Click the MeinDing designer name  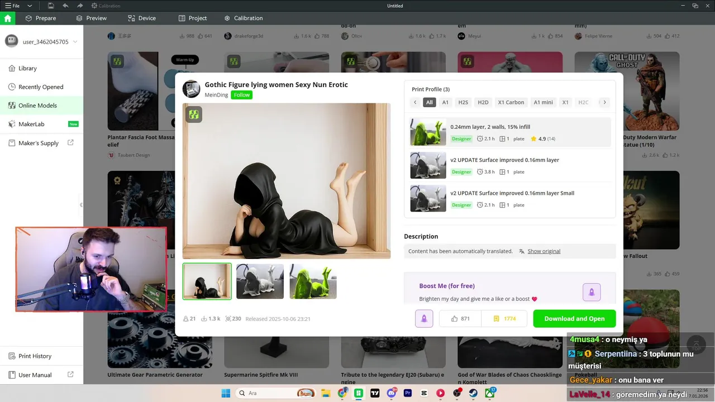coord(216,95)
